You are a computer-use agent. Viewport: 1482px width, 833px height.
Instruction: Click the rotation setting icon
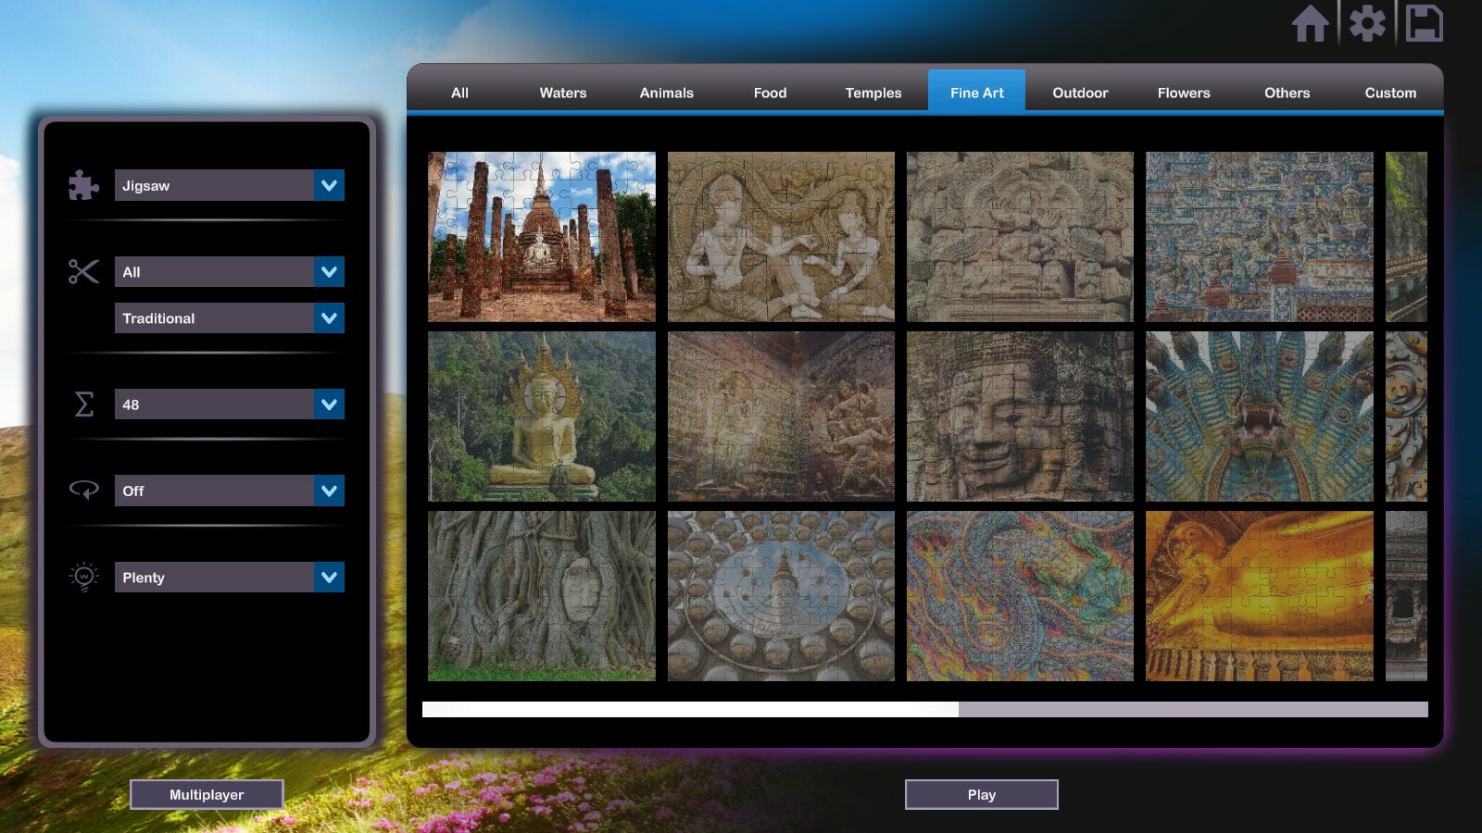pos(82,491)
